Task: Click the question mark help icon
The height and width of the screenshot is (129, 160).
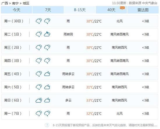Action: point(47,125)
